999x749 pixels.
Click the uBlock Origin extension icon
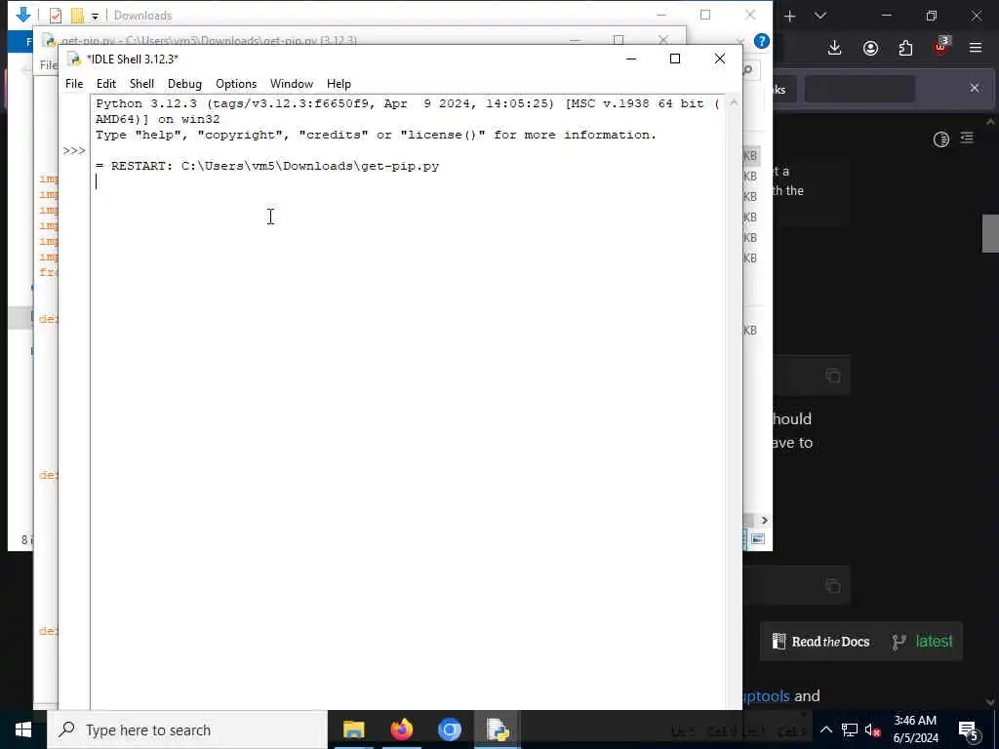941,47
